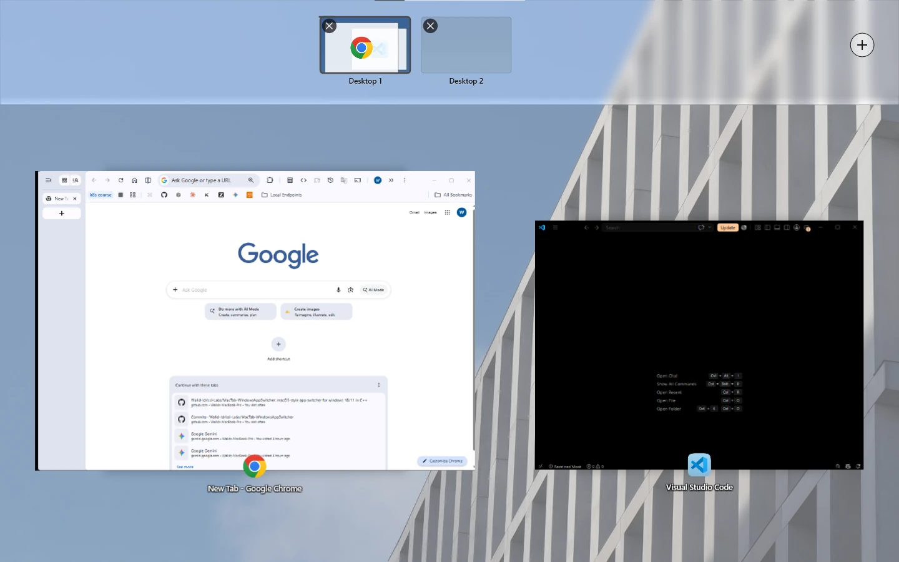Open the VS Code hamburger menu
This screenshot has height=562, width=899.
555,228
